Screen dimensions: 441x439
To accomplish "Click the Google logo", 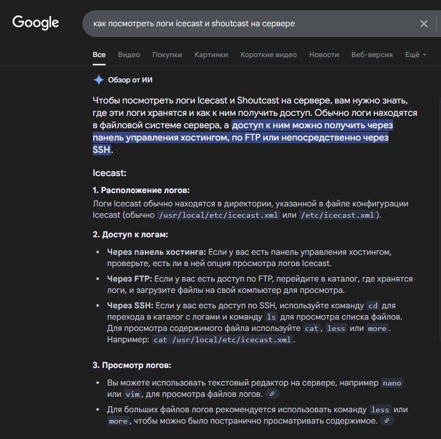I will [x=36, y=23].
